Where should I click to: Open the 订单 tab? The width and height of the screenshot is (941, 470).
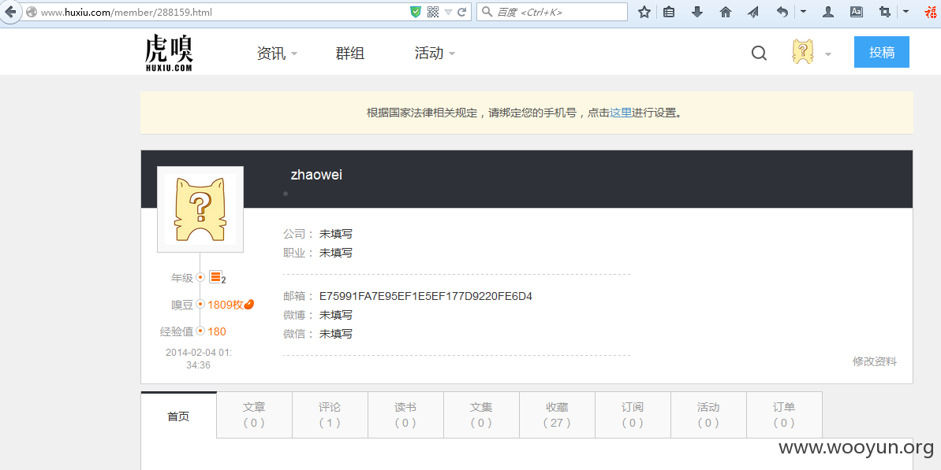pos(784,415)
